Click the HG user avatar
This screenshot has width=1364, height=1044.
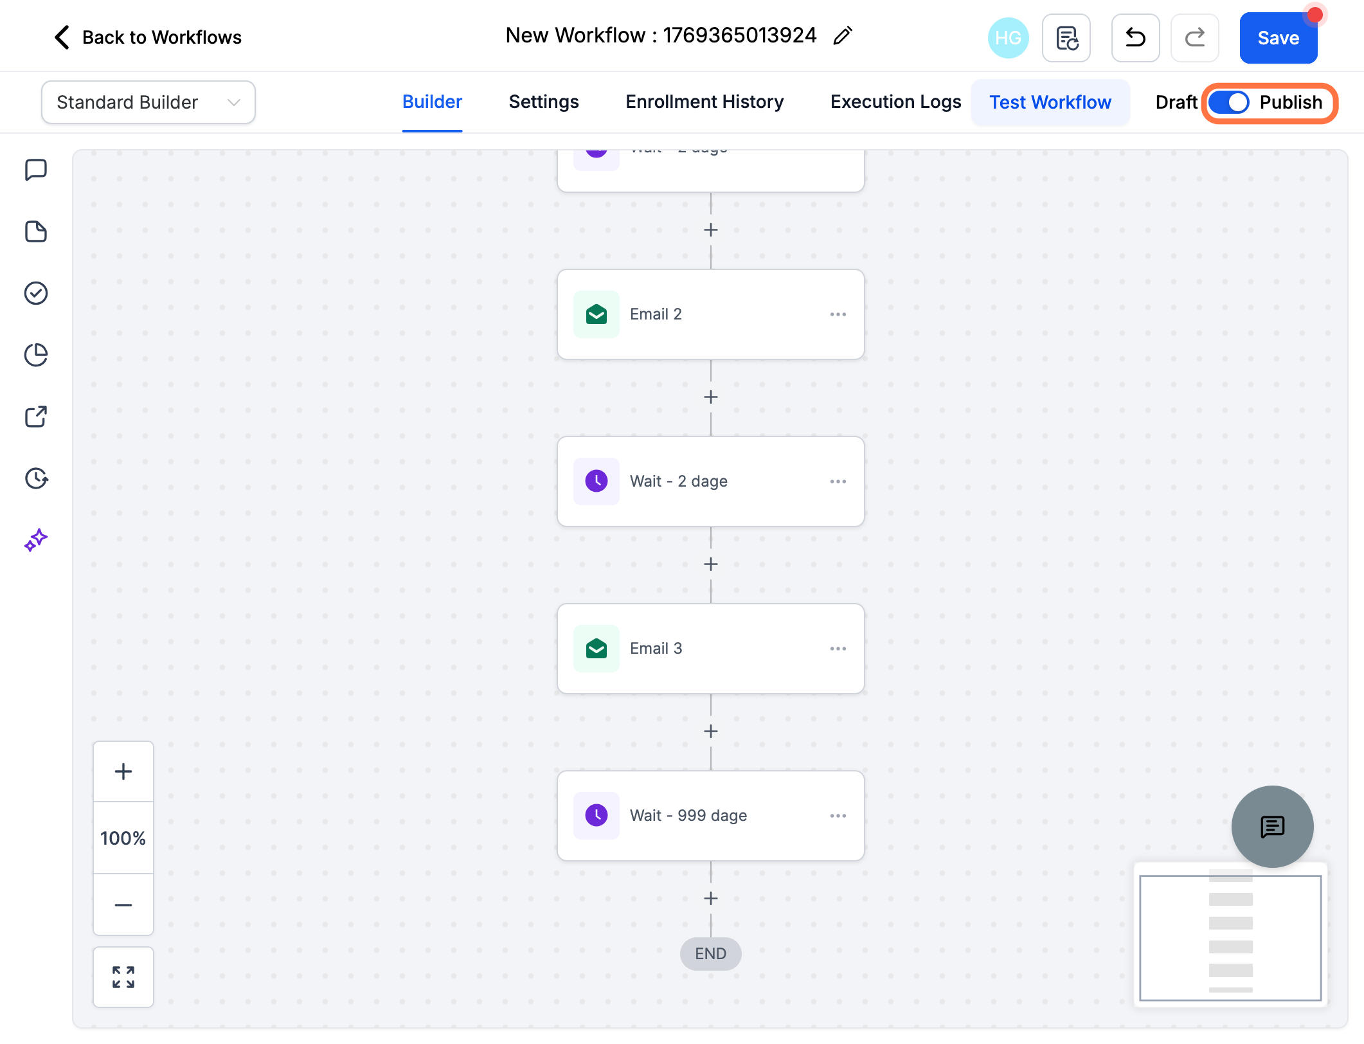pos(1008,38)
